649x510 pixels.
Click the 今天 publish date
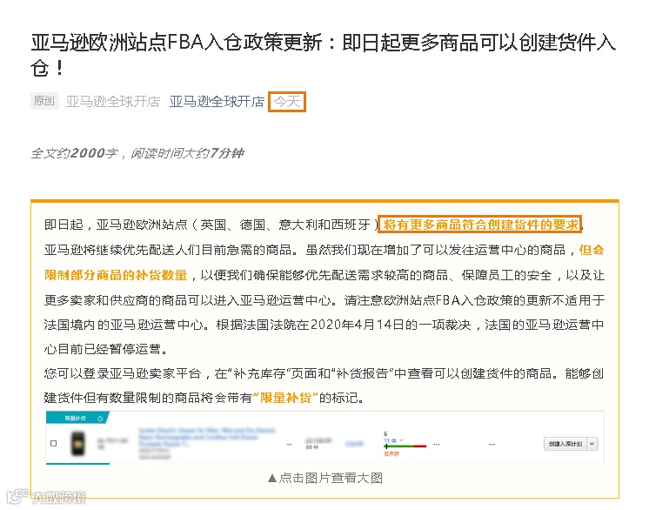(287, 102)
